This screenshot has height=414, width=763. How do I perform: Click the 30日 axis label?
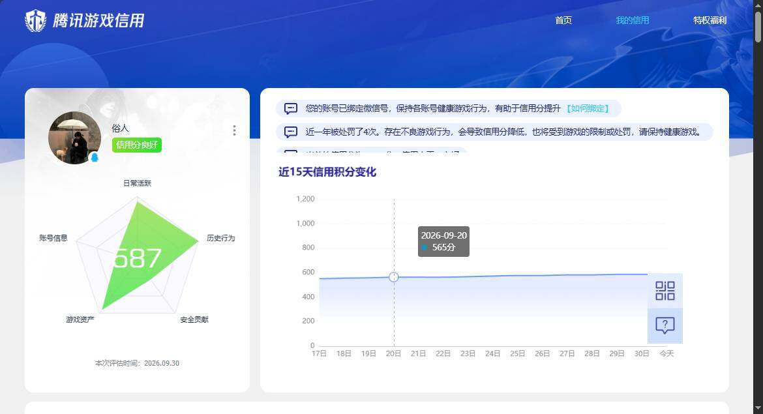(642, 353)
